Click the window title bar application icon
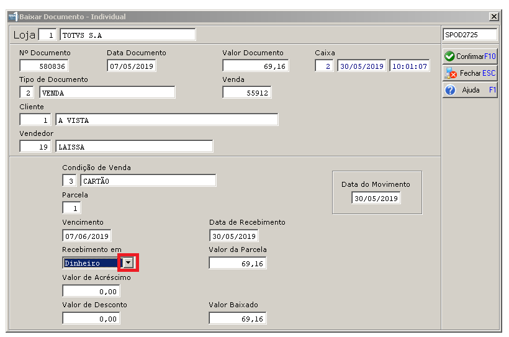The image size is (509, 337). tap(13, 17)
